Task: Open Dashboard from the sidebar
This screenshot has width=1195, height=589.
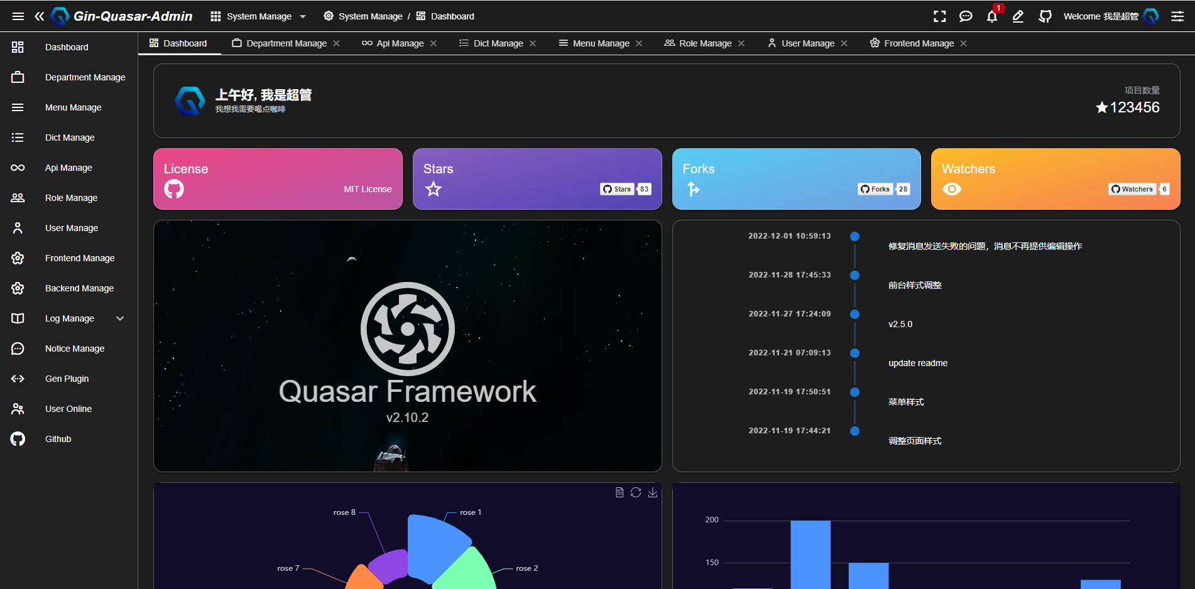Action: point(69,47)
